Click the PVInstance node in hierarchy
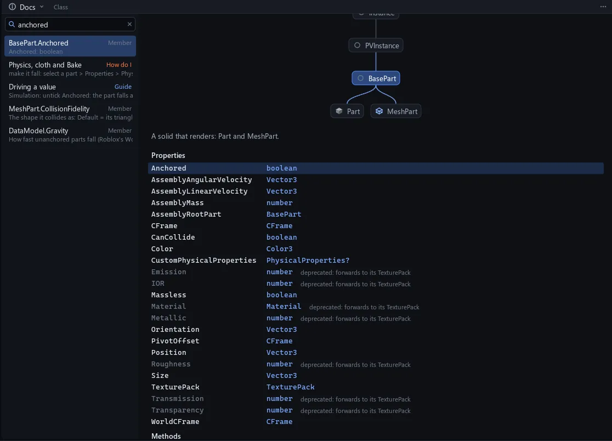The width and height of the screenshot is (612, 441). 376,46
